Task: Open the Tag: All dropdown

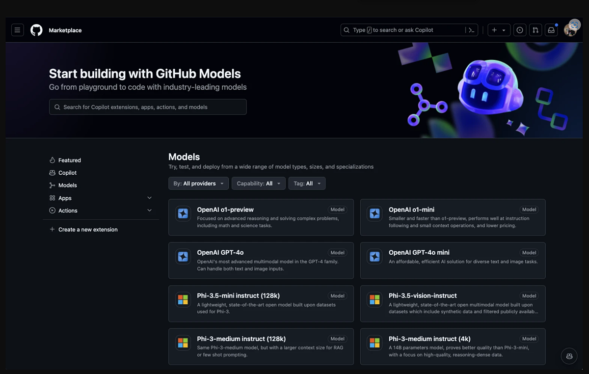Action: pyautogui.click(x=307, y=184)
